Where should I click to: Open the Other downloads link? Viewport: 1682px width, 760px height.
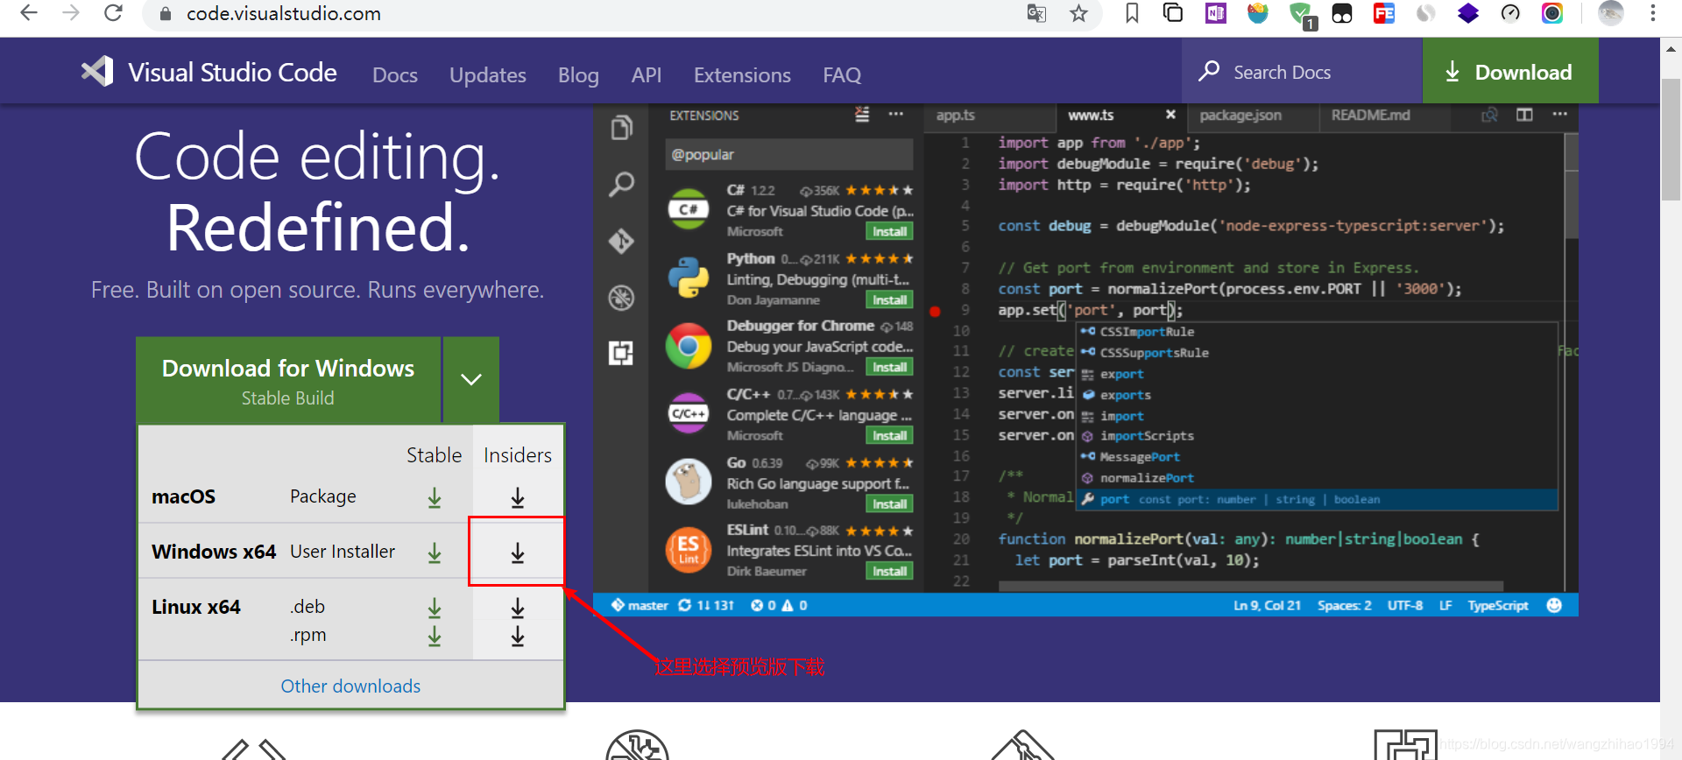[x=350, y=686]
